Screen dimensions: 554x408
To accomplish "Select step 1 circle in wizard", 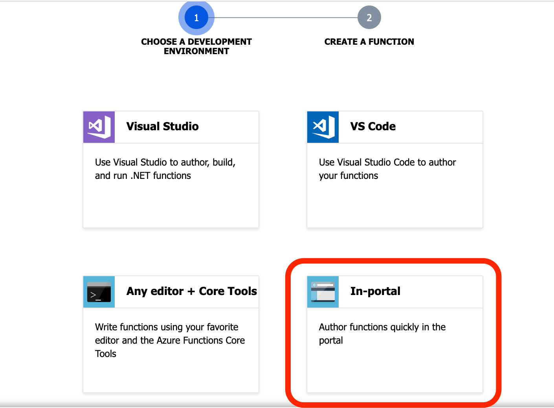I will point(196,18).
